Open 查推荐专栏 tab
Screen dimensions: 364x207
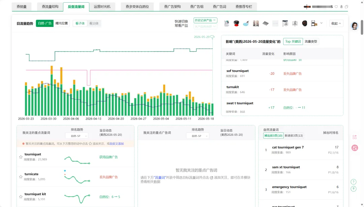(x=244, y=7)
